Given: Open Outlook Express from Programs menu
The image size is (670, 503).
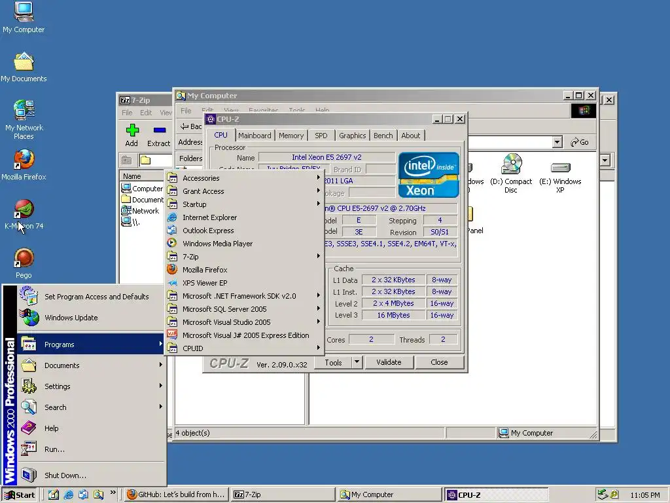Looking at the screenshot, I should [x=245, y=231].
